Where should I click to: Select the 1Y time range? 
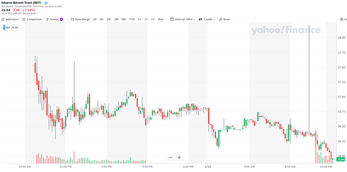(139, 19)
